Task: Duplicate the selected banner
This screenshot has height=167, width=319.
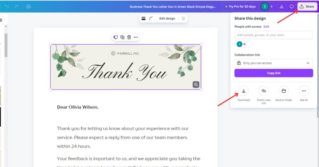Action: tap(122, 37)
